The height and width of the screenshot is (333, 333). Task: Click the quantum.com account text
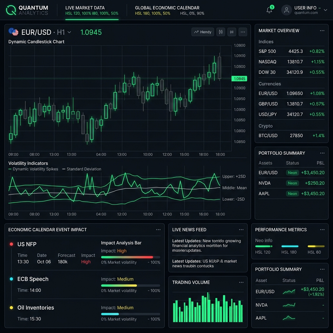(x=306, y=13)
